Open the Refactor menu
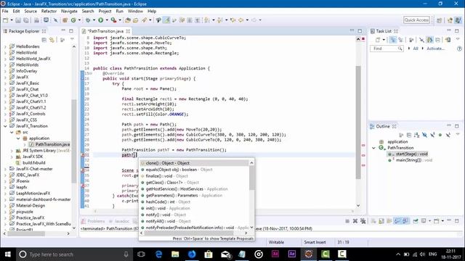465x261 pixels. coord(49,11)
